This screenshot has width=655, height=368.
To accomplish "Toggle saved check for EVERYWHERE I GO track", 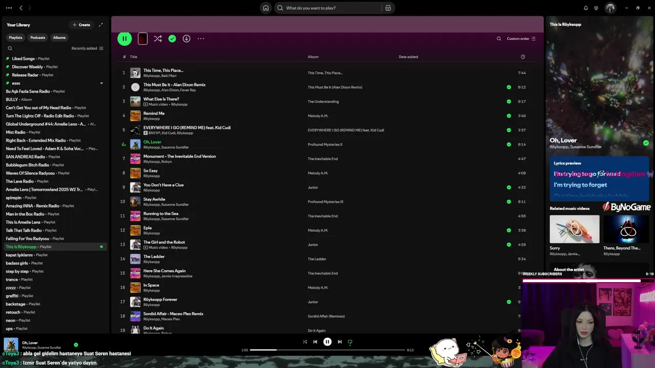I will click(x=509, y=130).
